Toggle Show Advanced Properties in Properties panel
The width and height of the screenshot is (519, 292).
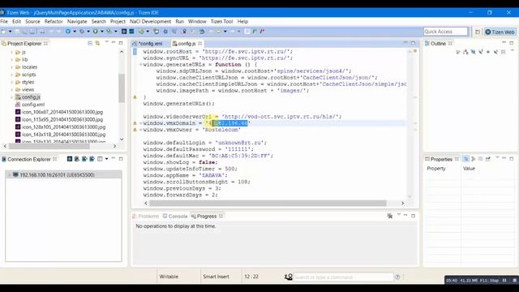point(474,159)
